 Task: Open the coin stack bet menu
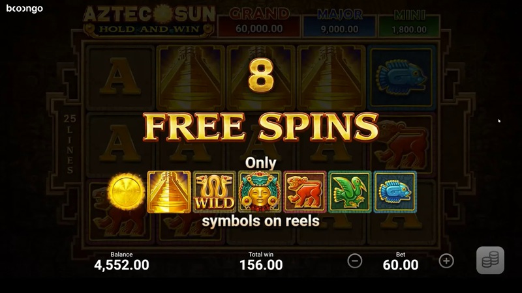[x=490, y=260]
